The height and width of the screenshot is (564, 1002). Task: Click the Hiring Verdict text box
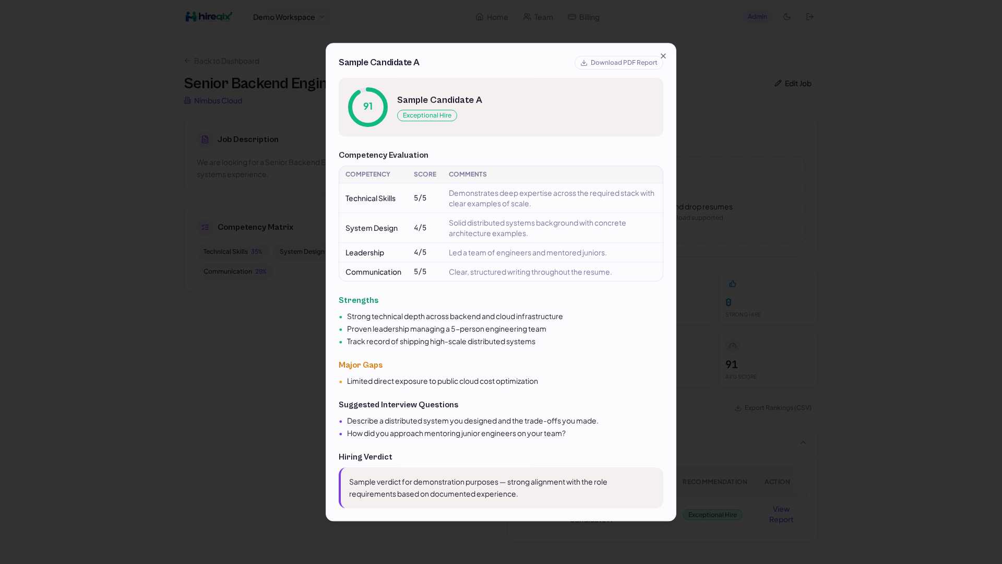tap(501, 488)
